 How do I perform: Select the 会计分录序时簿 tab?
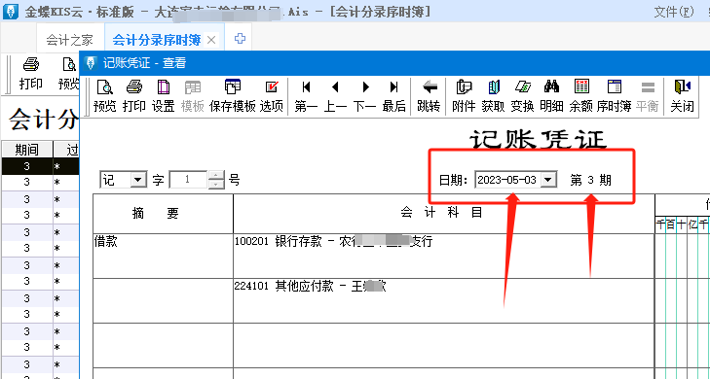tap(157, 40)
